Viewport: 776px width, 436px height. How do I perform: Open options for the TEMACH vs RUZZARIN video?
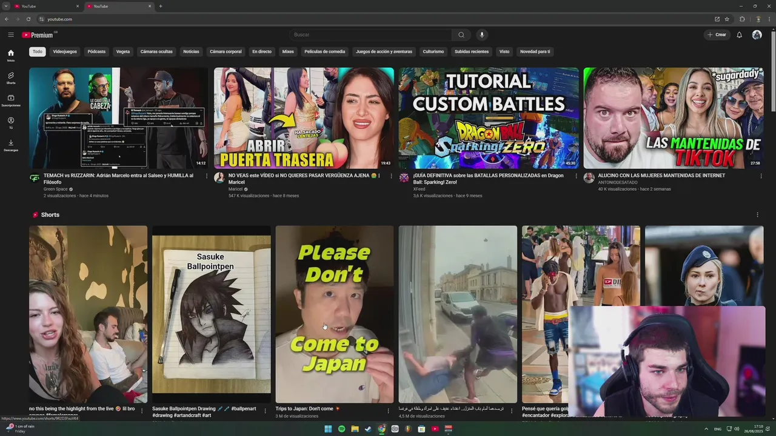pyautogui.click(x=207, y=176)
